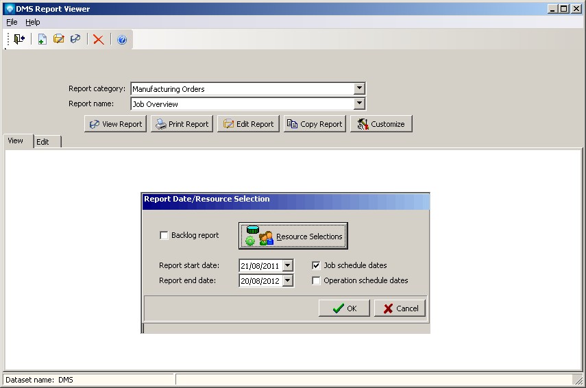Viewport: 586px width, 388px height.
Task: Expand the Report category dropdown
Action: [x=359, y=88]
